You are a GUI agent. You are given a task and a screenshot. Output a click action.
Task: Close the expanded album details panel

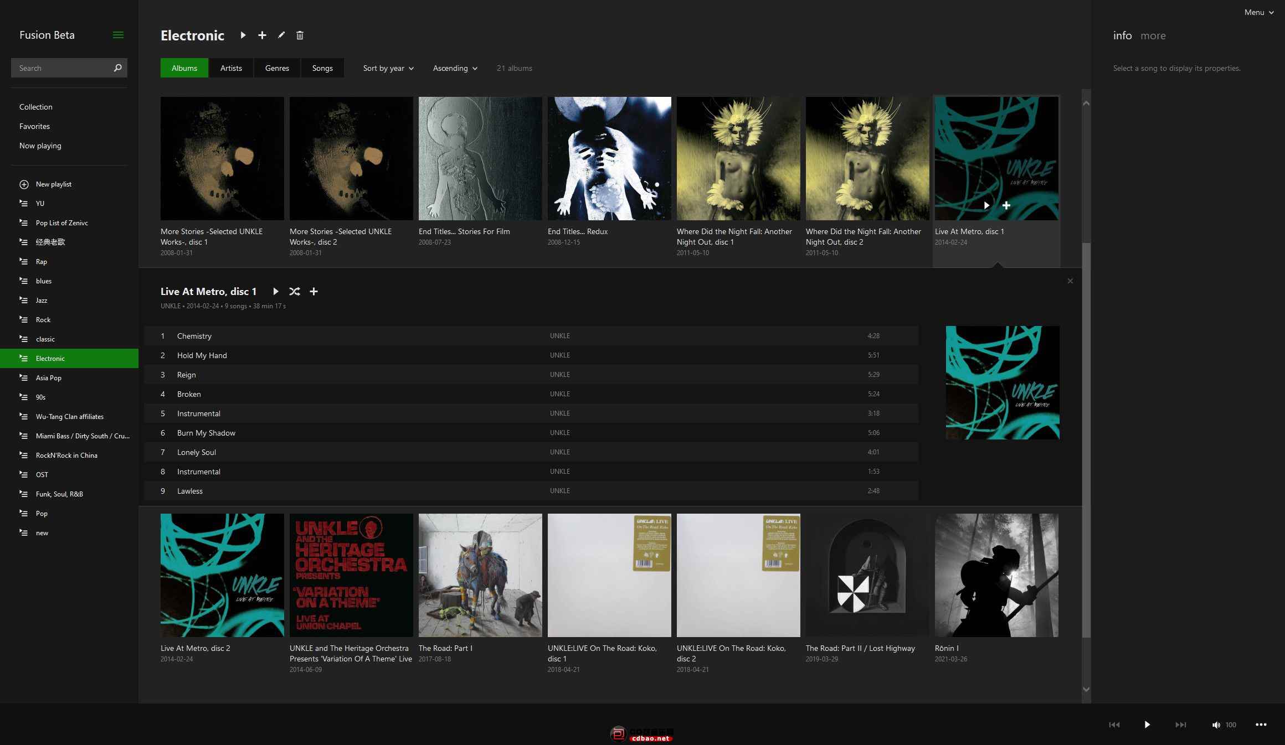point(1070,281)
